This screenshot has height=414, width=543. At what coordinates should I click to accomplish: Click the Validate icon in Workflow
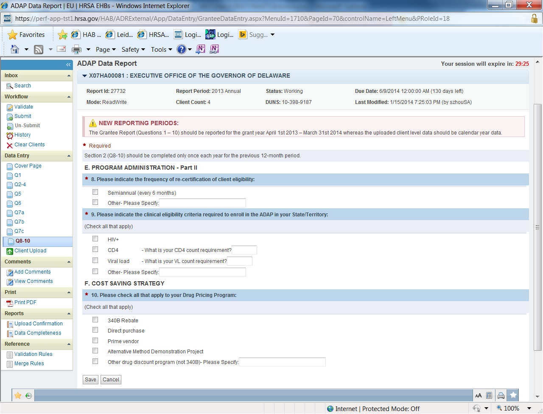(x=10, y=107)
